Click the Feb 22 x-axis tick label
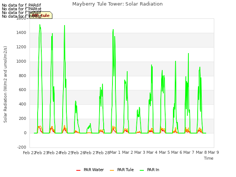 [29, 153]
